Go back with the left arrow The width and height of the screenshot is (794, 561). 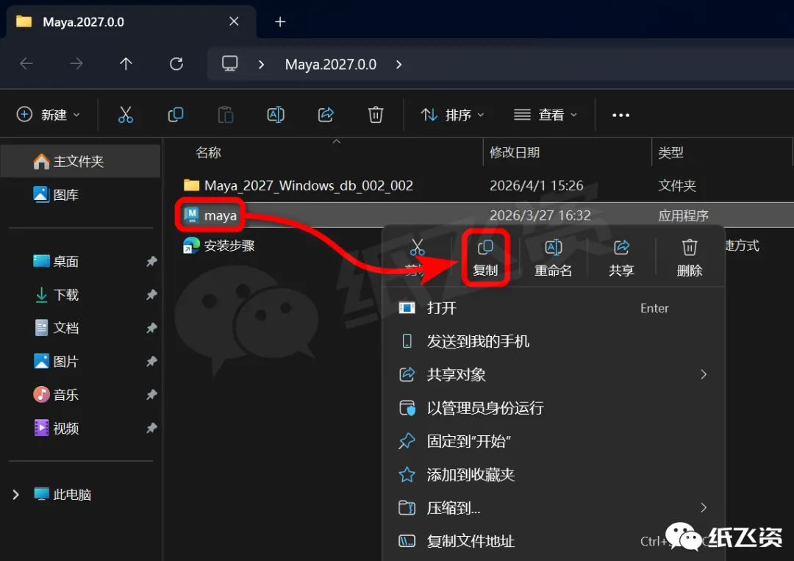click(26, 64)
